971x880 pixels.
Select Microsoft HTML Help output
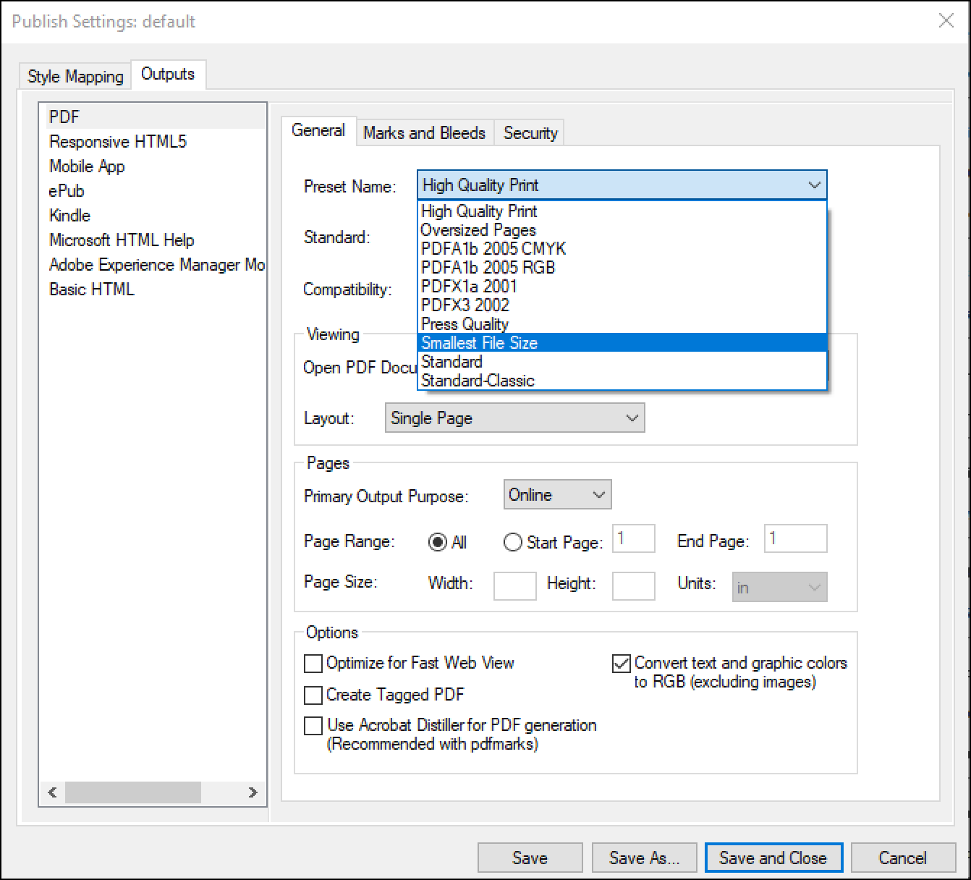[121, 240]
